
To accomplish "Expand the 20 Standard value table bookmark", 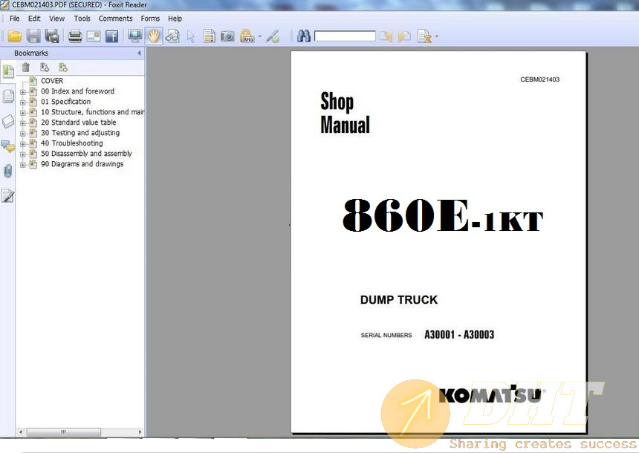I will click(x=23, y=123).
